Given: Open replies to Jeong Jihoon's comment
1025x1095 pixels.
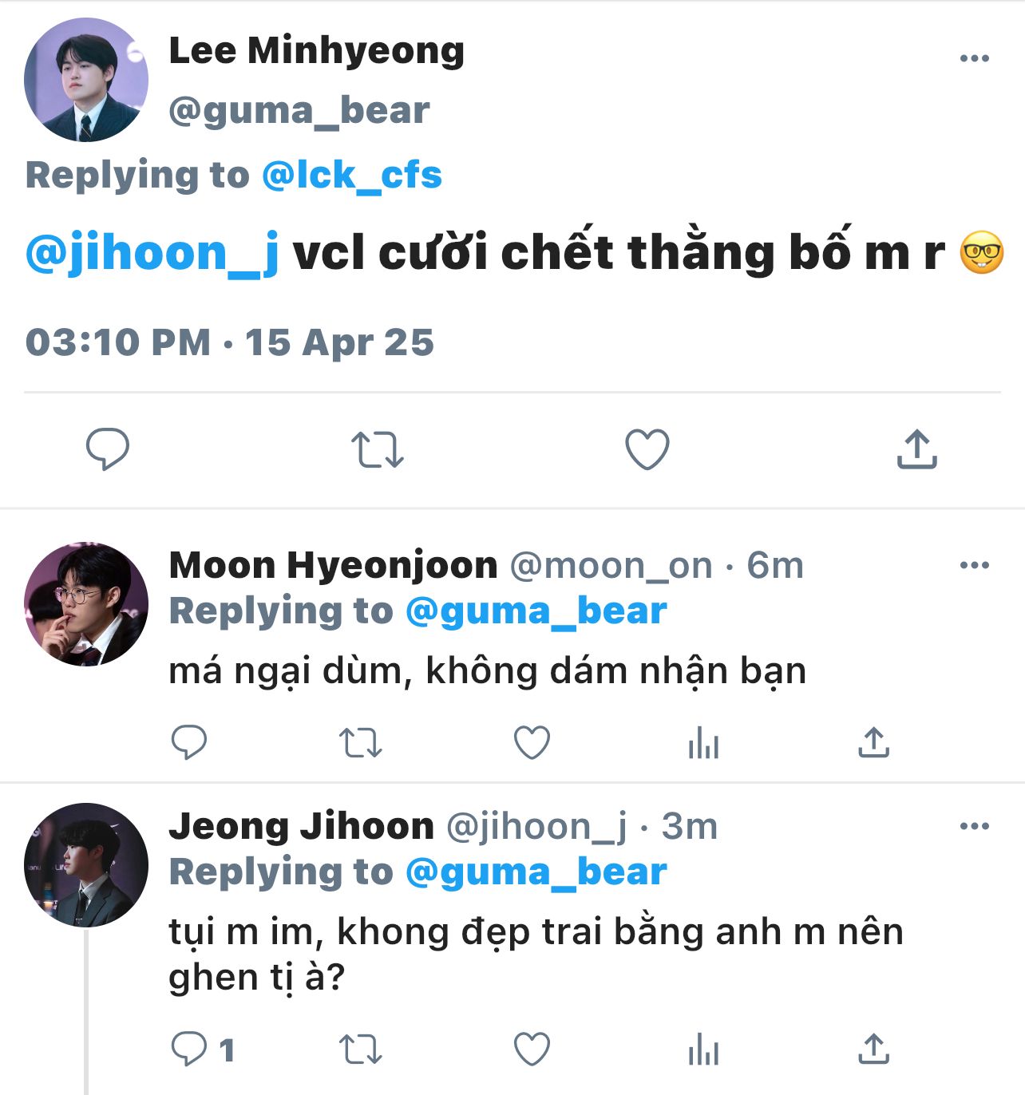Looking at the screenshot, I should (x=189, y=1049).
